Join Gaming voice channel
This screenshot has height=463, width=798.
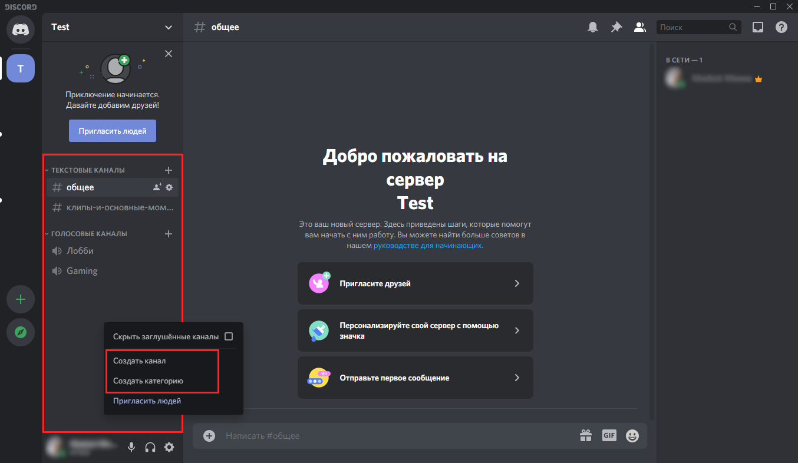pyautogui.click(x=112, y=271)
